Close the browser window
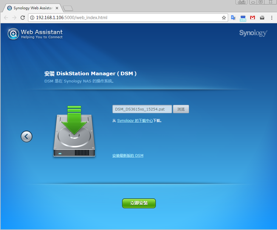Screen dimensions: 277x230 click(270, 2)
